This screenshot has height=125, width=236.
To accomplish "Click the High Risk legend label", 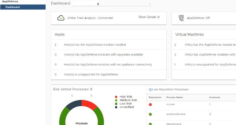I will coord(126,97).
